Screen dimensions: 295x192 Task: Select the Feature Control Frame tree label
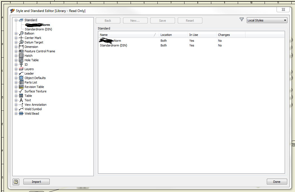40,51
